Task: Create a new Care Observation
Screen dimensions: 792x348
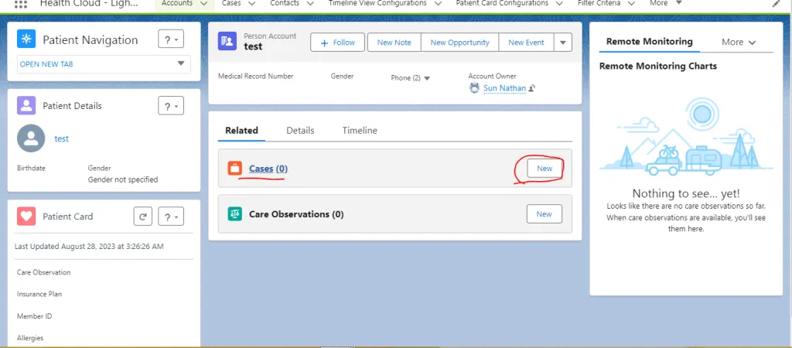Action: point(544,213)
